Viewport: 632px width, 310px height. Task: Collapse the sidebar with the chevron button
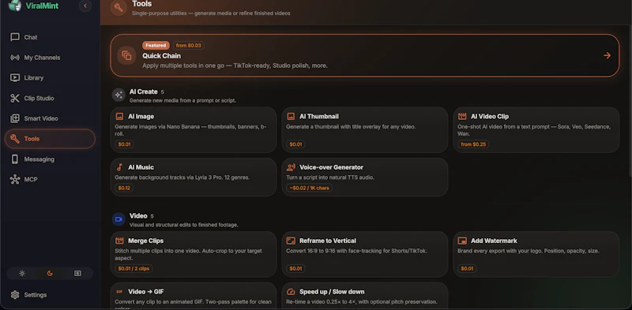[85, 6]
